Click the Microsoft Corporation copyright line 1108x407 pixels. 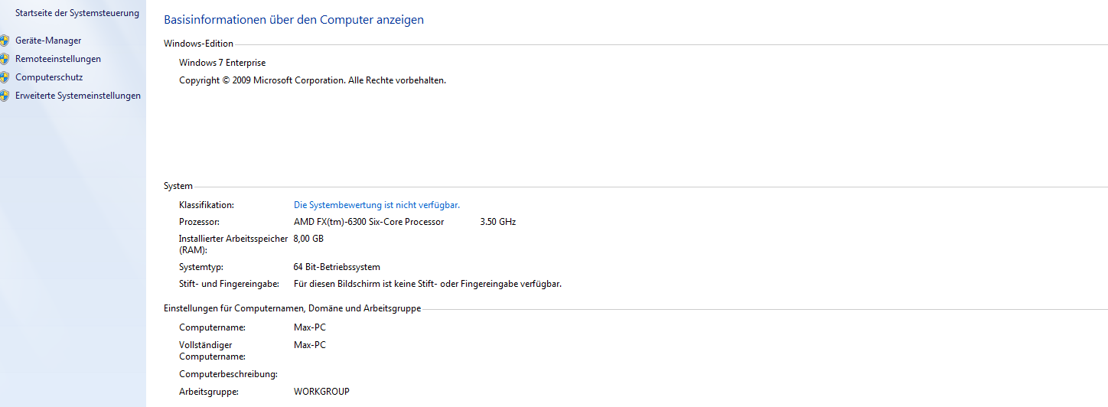coord(312,80)
